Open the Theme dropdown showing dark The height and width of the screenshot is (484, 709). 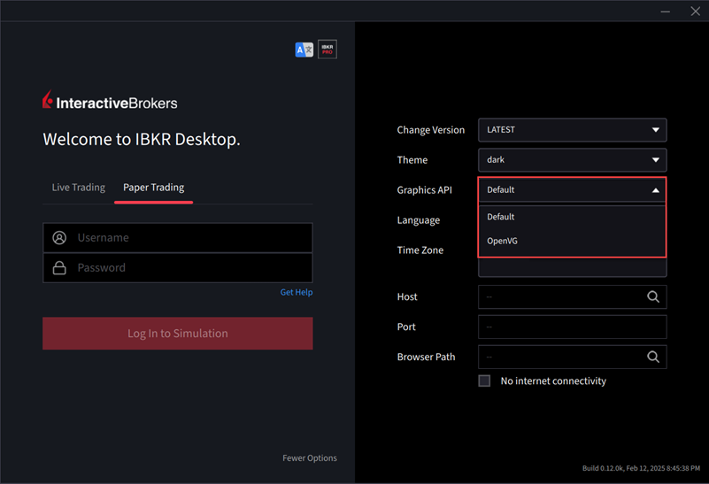(572, 159)
